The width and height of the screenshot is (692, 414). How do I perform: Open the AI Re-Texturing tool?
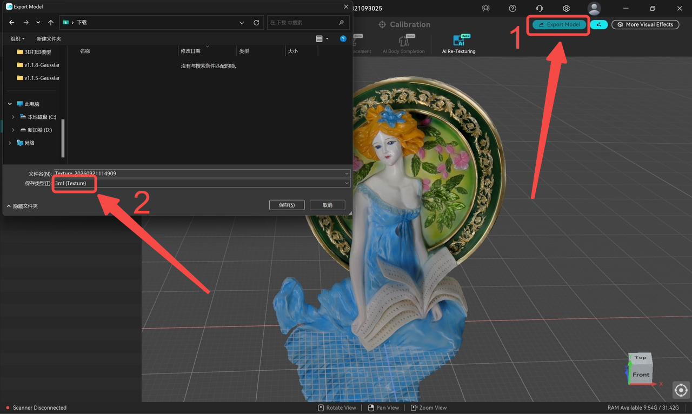point(458,44)
